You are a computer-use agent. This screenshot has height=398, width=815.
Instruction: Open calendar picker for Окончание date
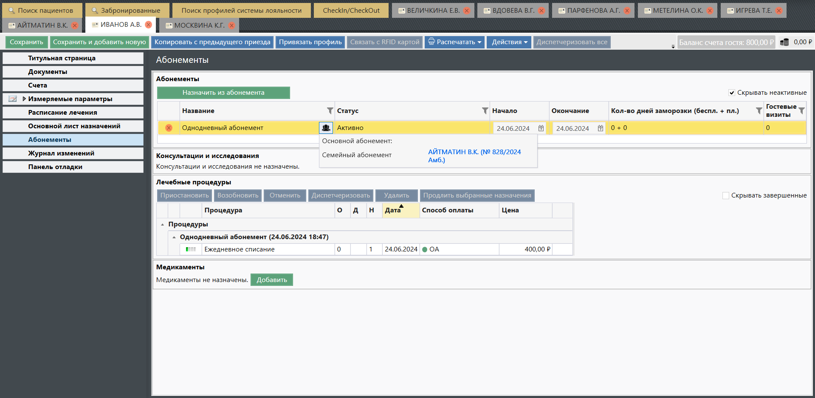tap(600, 128)
